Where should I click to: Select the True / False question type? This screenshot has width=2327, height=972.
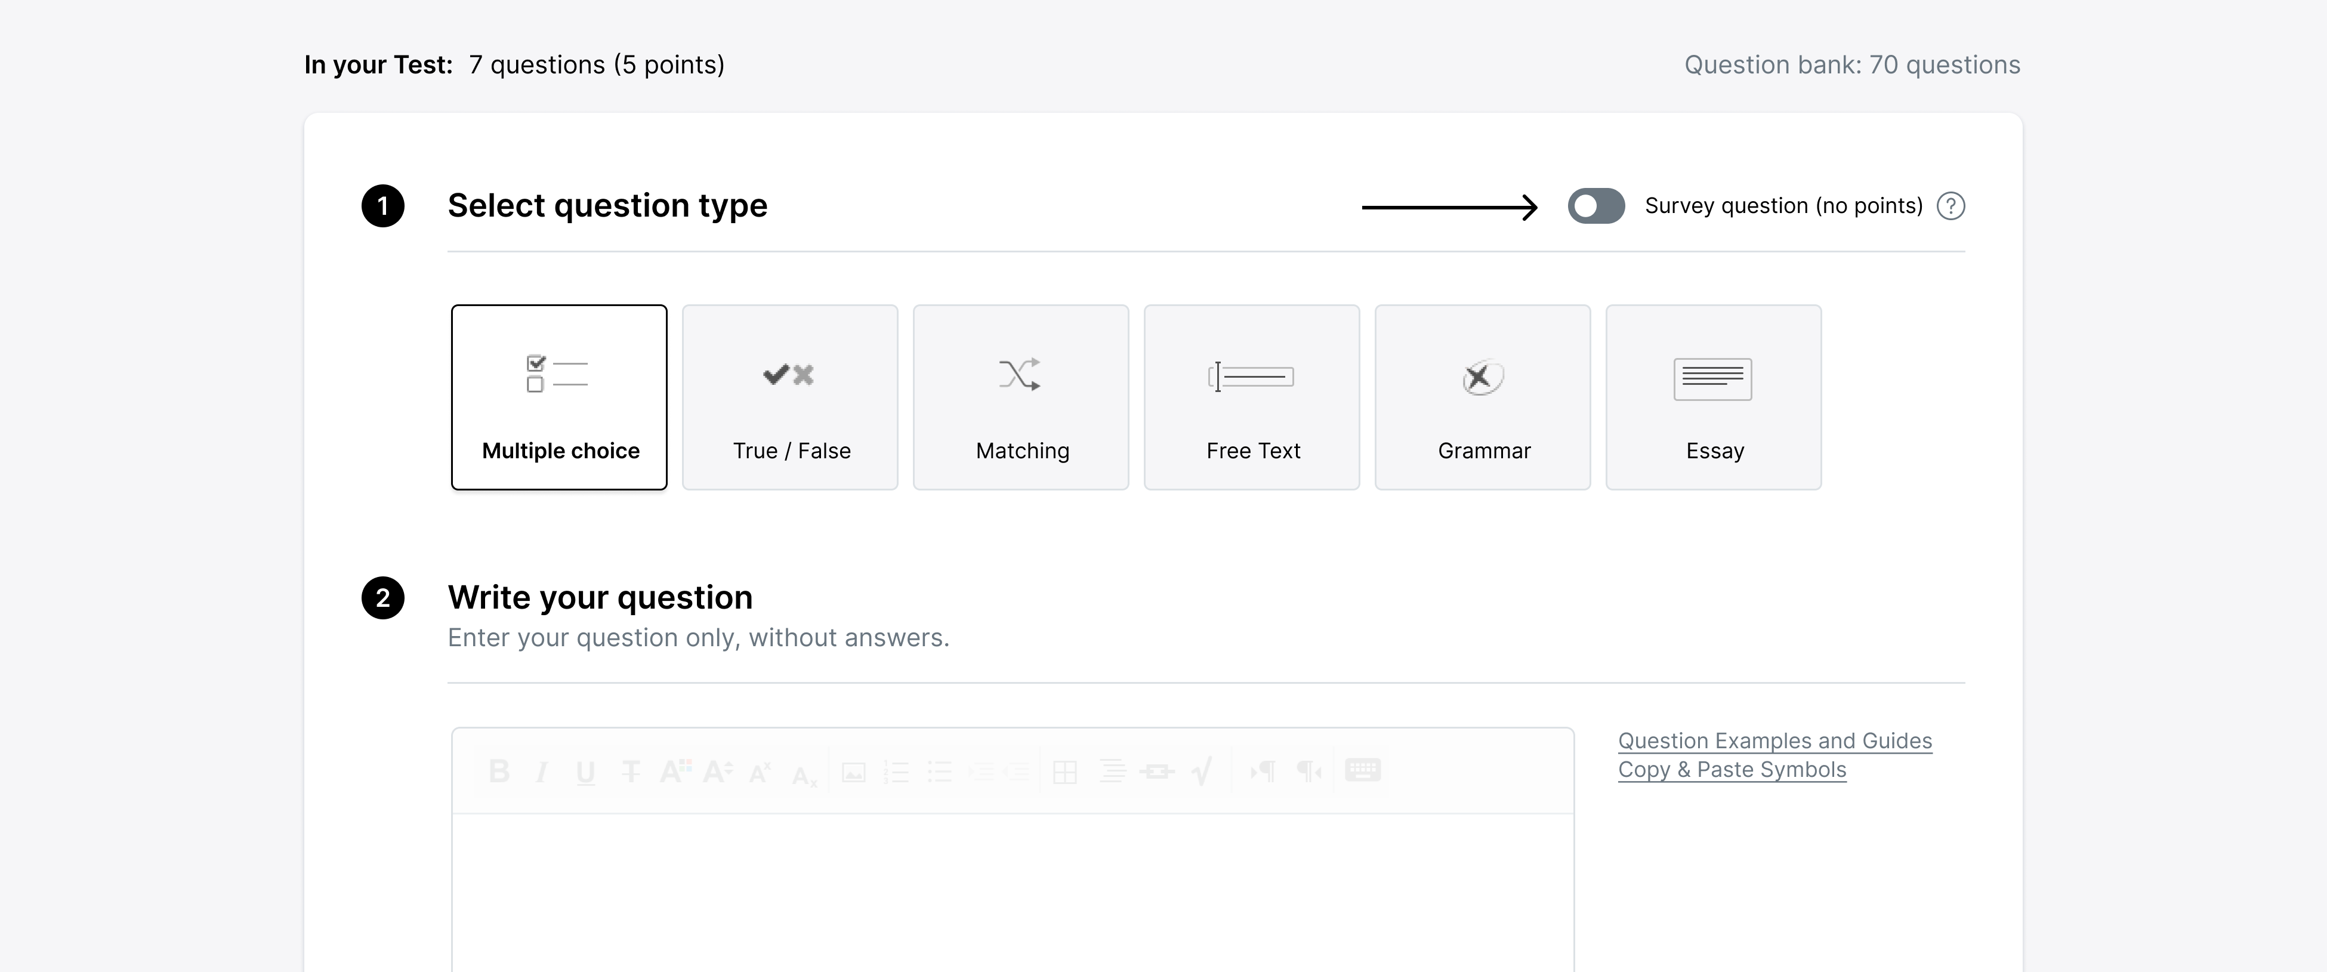coord(791,397)
